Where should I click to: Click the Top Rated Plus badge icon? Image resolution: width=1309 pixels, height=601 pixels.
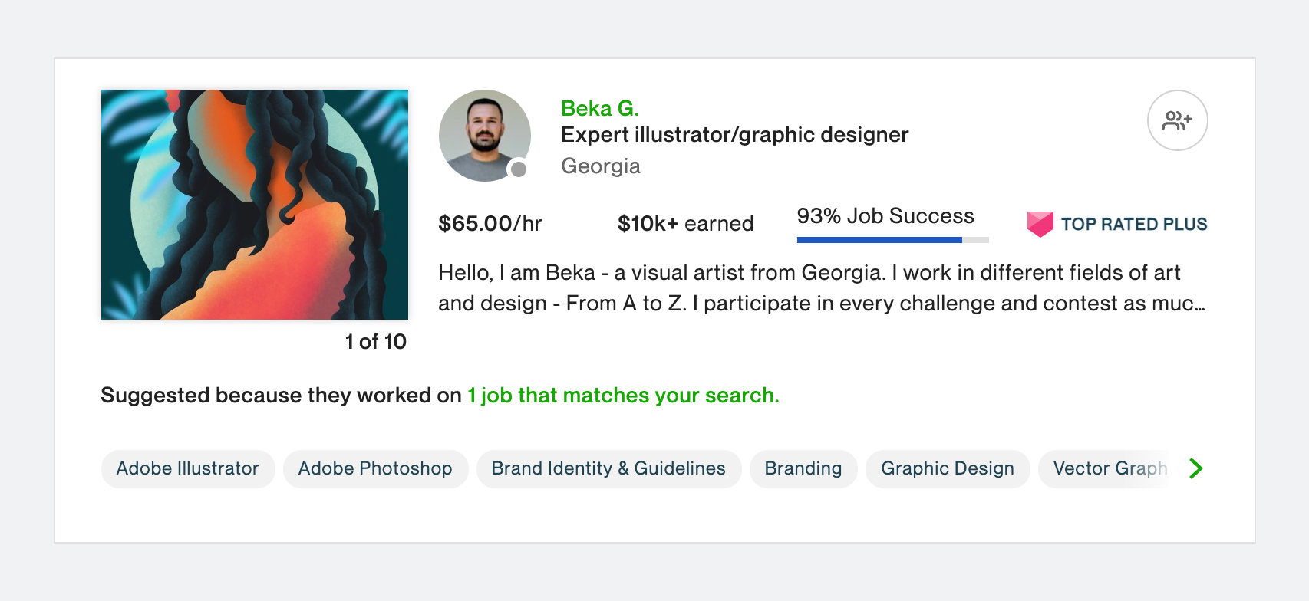1040,224
